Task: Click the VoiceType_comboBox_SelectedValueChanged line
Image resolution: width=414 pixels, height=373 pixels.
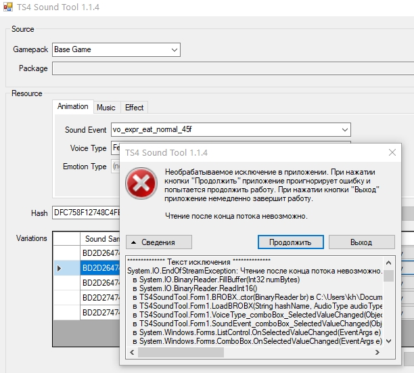Action: [x=258, y=315]
